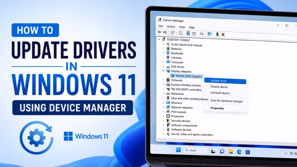Open the View menu
The width and height of the screenshot is (297, 167).
(182, 27)
